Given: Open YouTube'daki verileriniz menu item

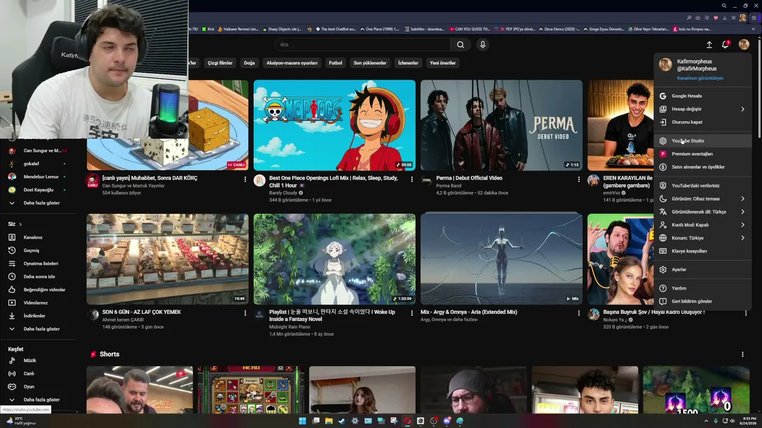Looking at the screenshot, I should pos(702,185).
